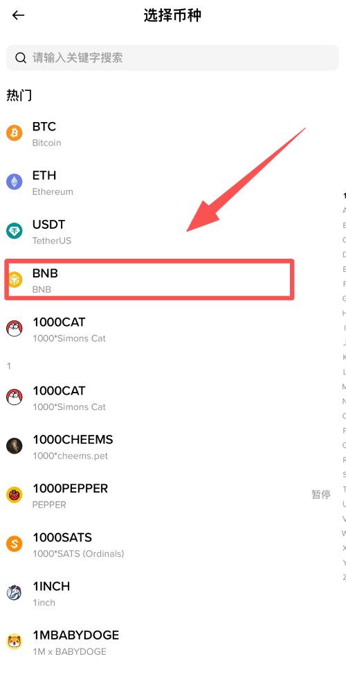The height and width of the screenshot is (677, 346).
Task: Click the search magnifier icon
Action: 21,58
